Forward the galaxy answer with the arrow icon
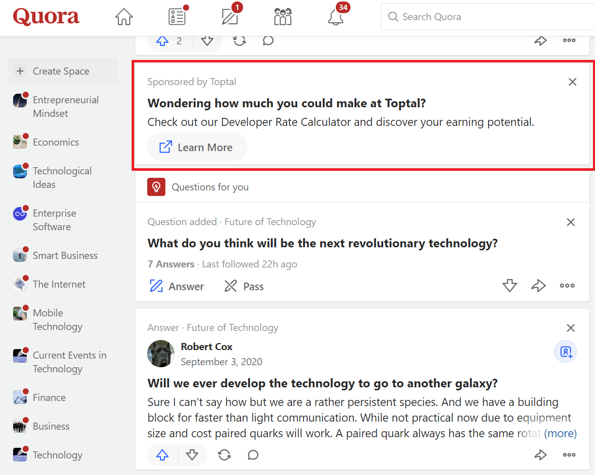Viewport: 595px width, 475px height. click(541, 455)
